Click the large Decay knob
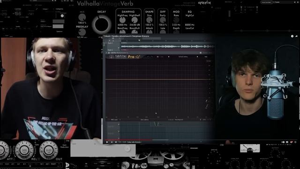This screenshot has width=300, height=169. (102, 24)
